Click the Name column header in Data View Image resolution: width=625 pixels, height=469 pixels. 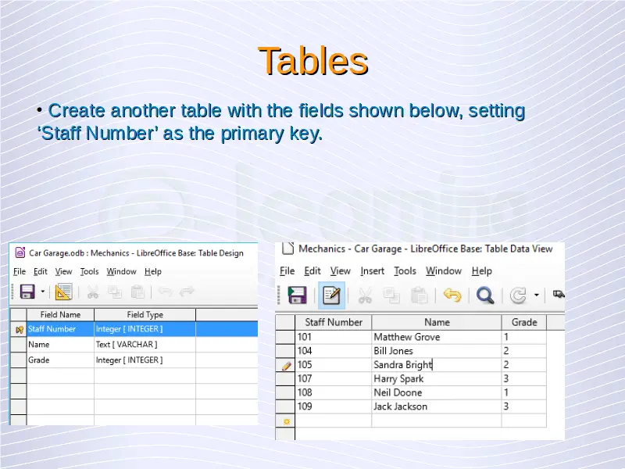pos(437,322)
